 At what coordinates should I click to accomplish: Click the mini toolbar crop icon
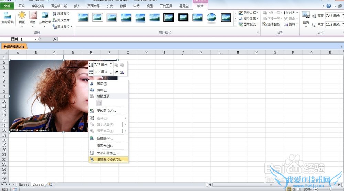click(x=117, y=72)
